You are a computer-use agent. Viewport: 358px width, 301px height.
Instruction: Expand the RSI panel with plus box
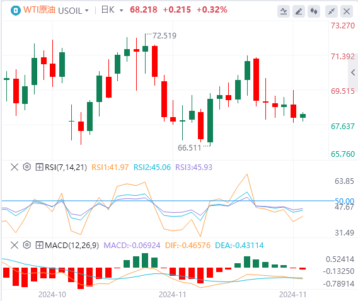point(39,167)
